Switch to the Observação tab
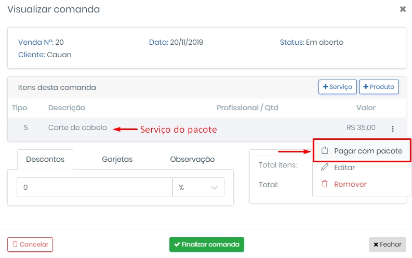The image size is (412, 258). (192, 159)
